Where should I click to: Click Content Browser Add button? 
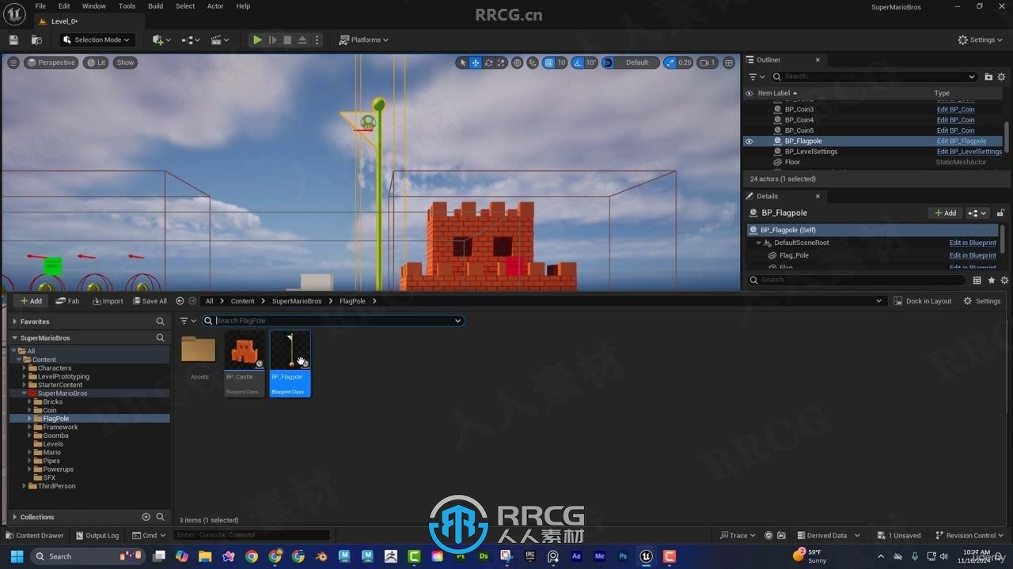[x=31, y=301]
